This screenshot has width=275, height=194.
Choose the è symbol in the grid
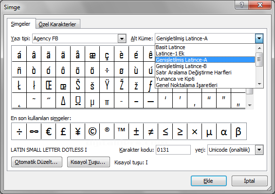click(x=121, y=54)
